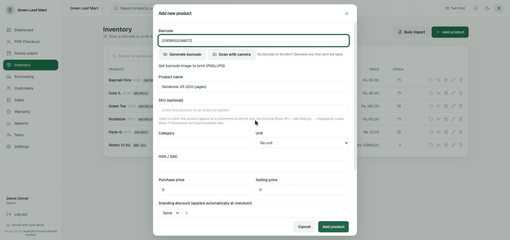Viewport: 510px width, 240px height.
Task: Open the D user avatar menu
Action: [499, 8]
